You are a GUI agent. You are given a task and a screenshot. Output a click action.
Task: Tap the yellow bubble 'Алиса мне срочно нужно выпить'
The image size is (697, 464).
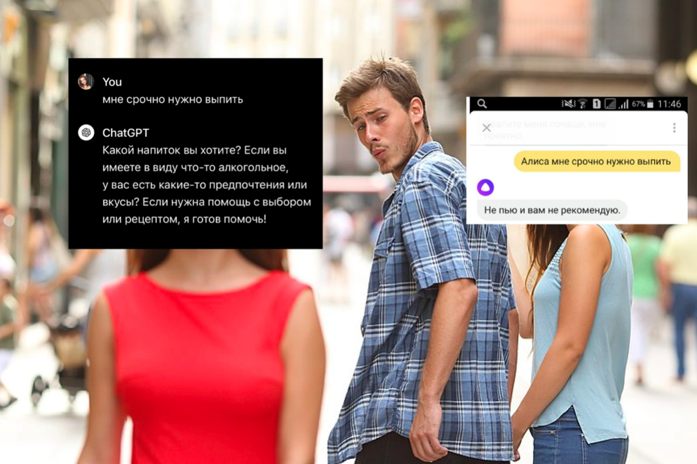(x=596, y=161)
